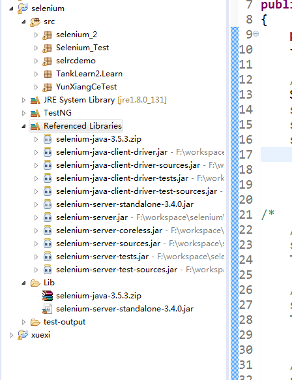Viewport: 292px width, 380px height.
Task: Click the Selenium_Test package icon
Action: (48, 48)
